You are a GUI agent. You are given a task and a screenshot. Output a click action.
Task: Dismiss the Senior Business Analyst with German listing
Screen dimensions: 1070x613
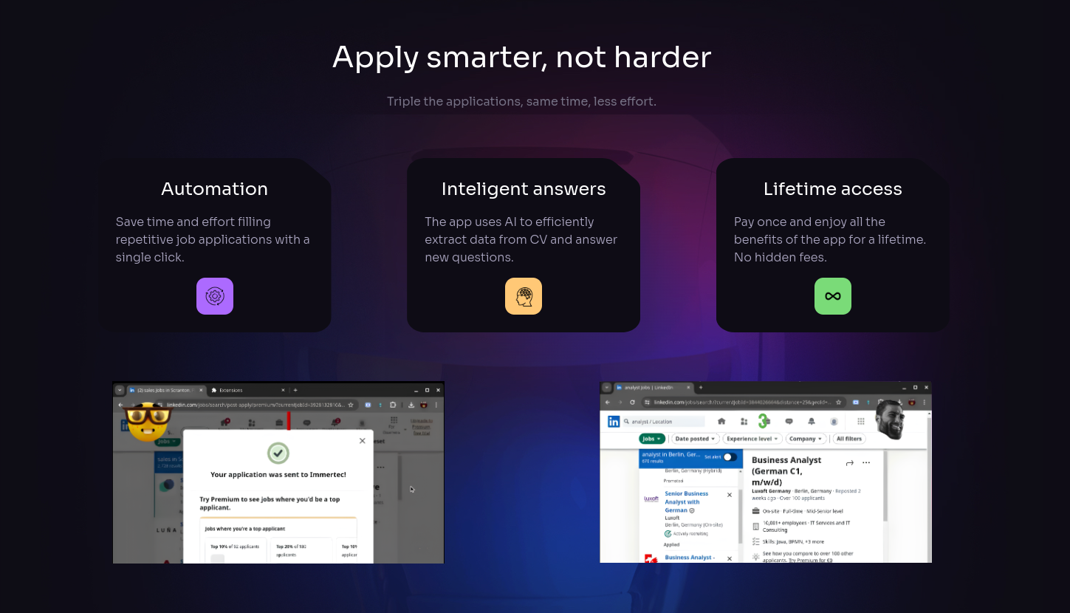pos(730,495)
